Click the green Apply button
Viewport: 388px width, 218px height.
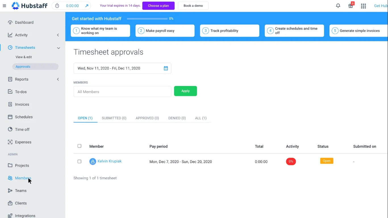(185, 91)
